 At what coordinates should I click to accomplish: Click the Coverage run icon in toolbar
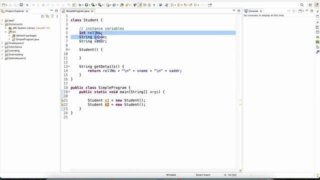[93, 5]
